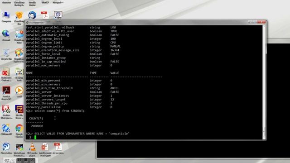Stop recording in ezvid recorder
This screenshot has width=290, height=163.
tap(26, 161)
